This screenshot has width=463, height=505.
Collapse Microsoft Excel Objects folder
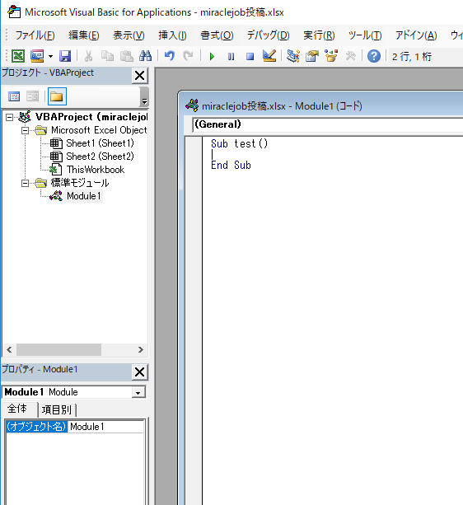tap(25, 130)
